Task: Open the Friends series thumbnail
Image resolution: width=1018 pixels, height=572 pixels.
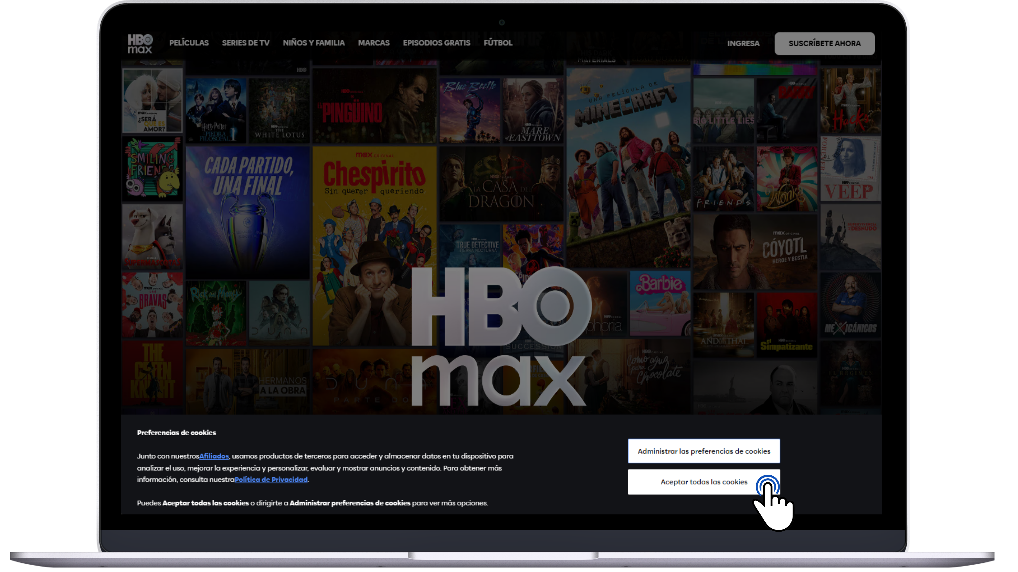Action: [723, 178]
